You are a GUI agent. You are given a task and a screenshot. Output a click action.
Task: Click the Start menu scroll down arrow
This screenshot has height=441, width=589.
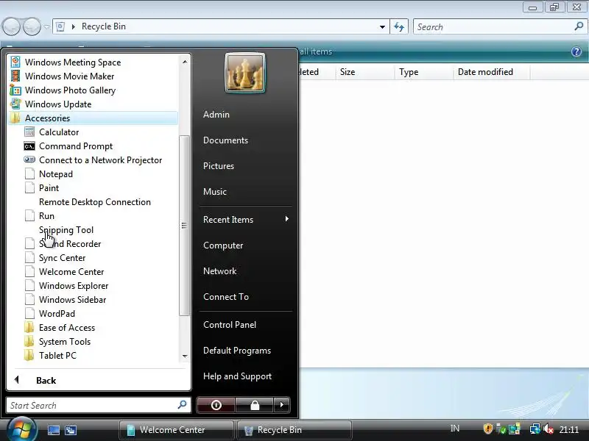185,356
